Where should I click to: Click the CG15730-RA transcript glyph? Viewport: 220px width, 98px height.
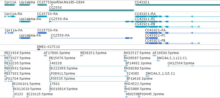pyautogui.click(x=42, y=16)
